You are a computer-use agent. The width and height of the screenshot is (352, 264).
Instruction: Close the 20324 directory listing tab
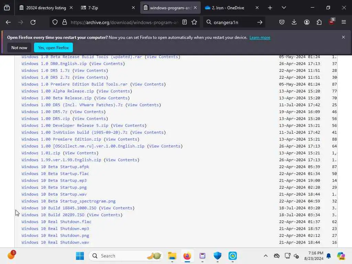click(71, 8)
